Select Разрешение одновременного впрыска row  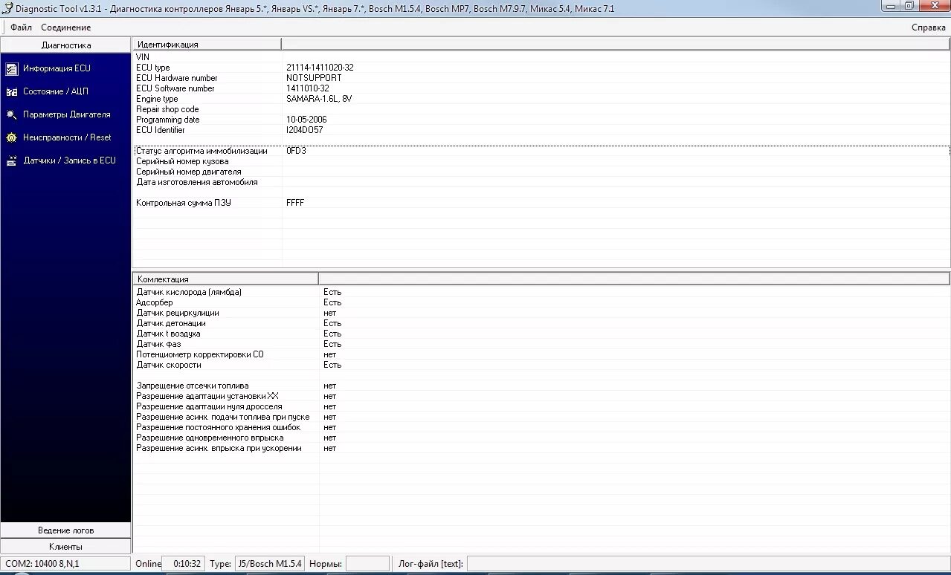541,438
